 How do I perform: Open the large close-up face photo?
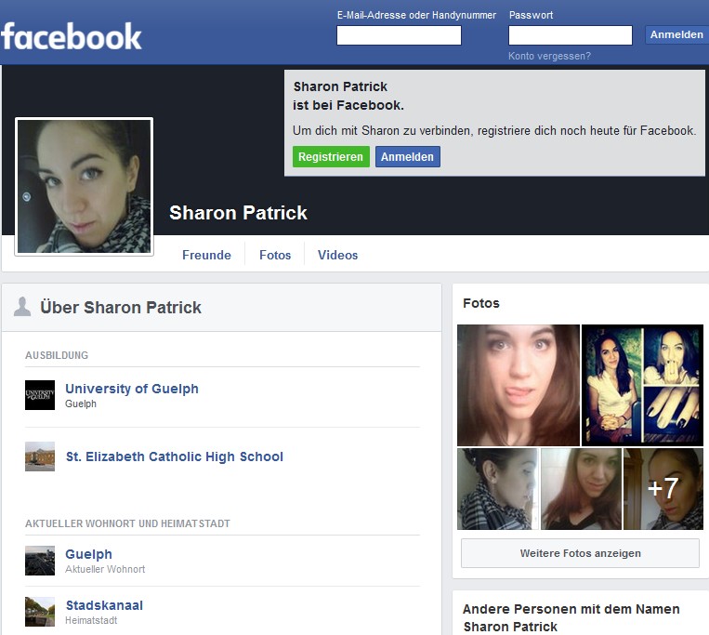pos(519,385)
